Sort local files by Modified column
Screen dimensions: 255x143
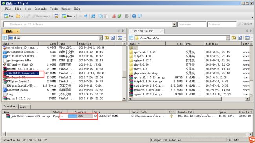pyautogui.click(x=96, y=44)
